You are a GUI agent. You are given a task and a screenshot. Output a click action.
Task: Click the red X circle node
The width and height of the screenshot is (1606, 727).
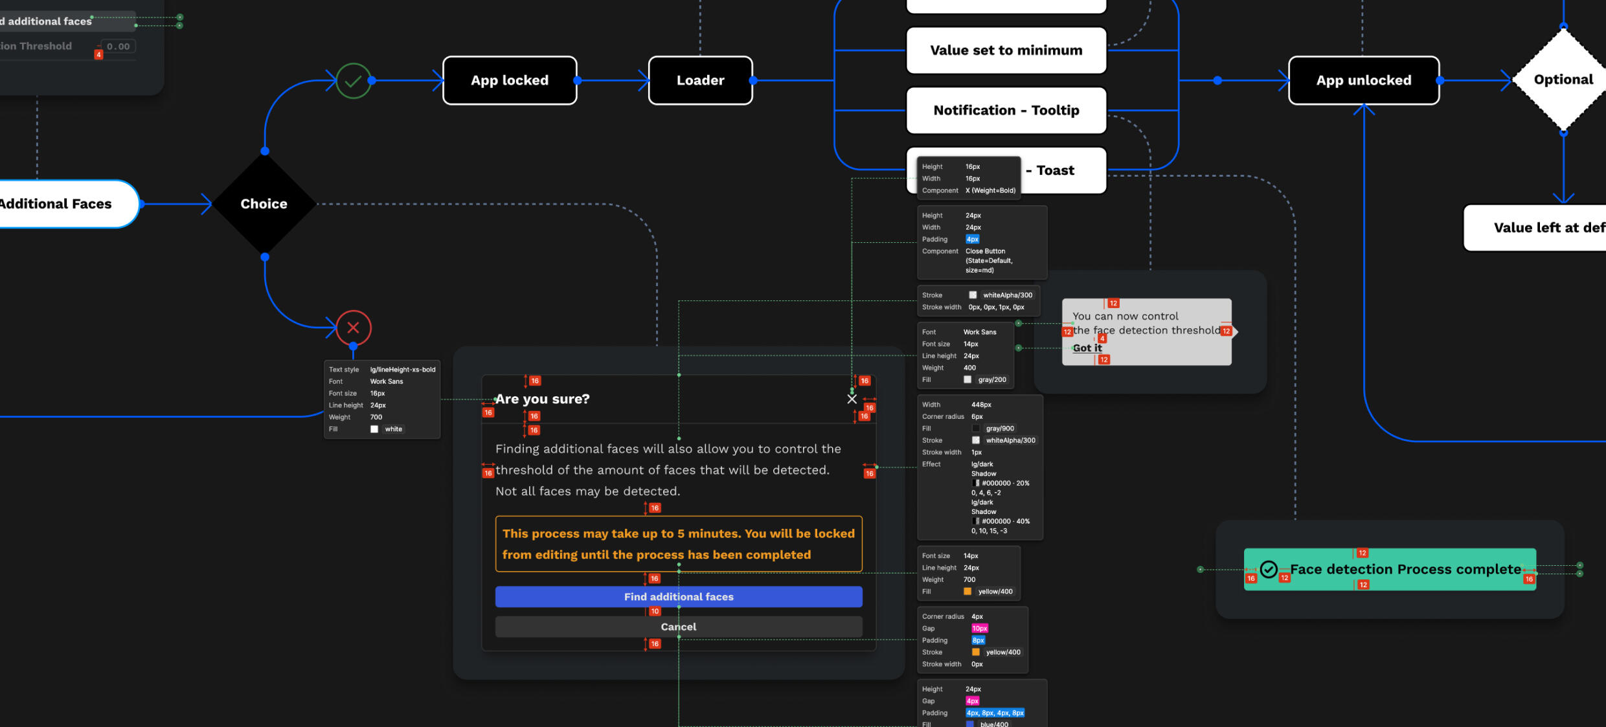coord(353,328)
